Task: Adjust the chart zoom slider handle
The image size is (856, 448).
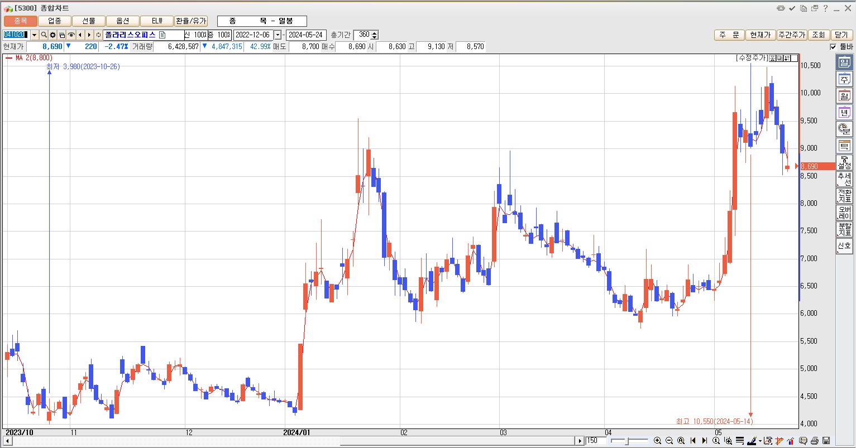Action: 628,441
